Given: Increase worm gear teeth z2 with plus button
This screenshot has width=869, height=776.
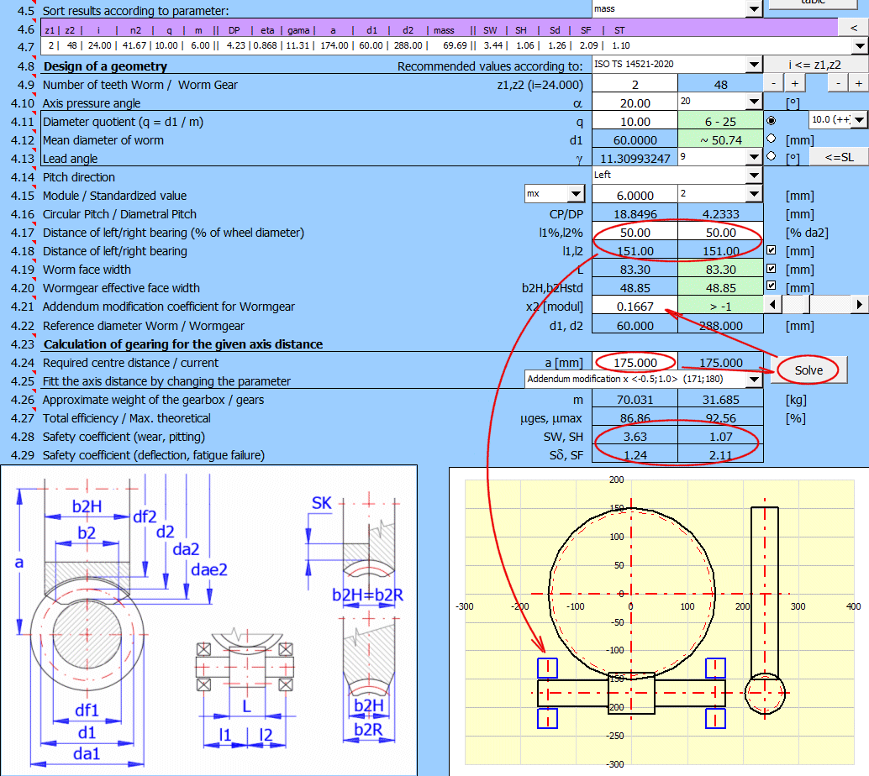Looking at the screenshot, I should [x=858, y=84].
